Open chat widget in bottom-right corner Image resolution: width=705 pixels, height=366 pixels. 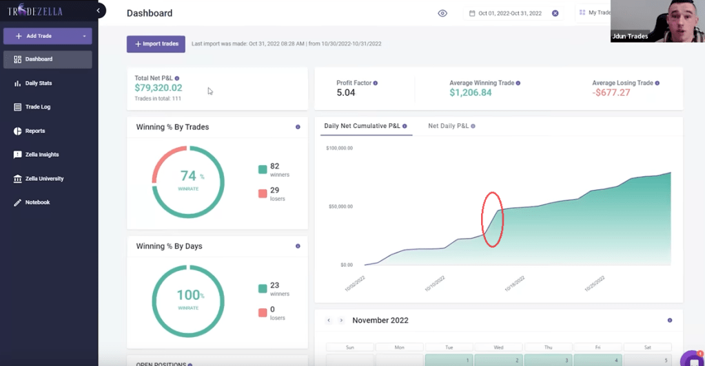(691, 359)
